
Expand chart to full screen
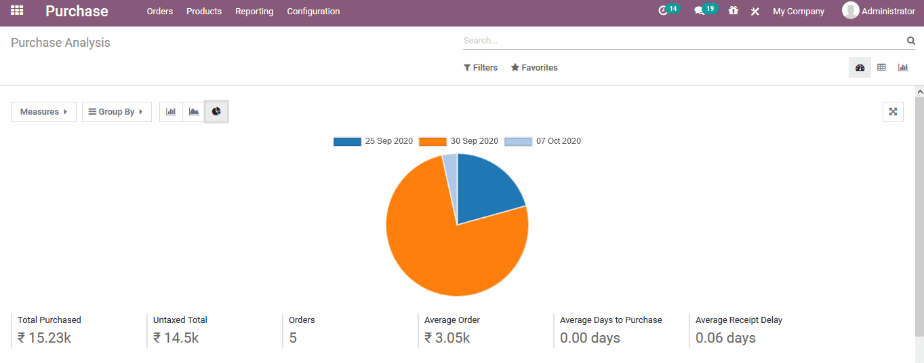click(x=893, y=112)
